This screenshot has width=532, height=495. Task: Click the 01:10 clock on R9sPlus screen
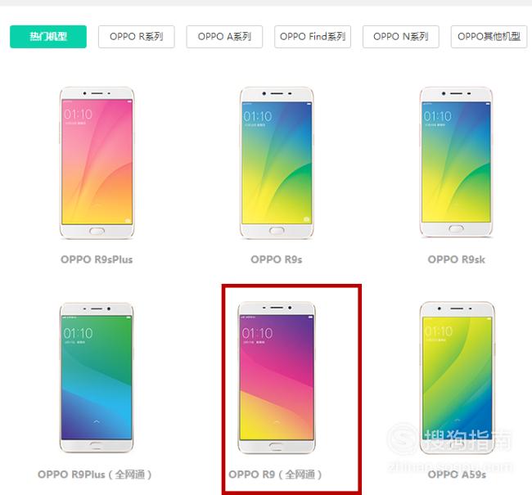point(78,115)
